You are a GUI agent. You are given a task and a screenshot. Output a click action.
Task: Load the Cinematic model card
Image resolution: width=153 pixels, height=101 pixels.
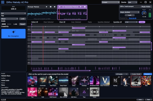[43, 81]
